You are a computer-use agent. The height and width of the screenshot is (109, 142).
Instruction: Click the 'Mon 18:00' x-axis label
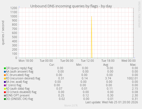26,61
